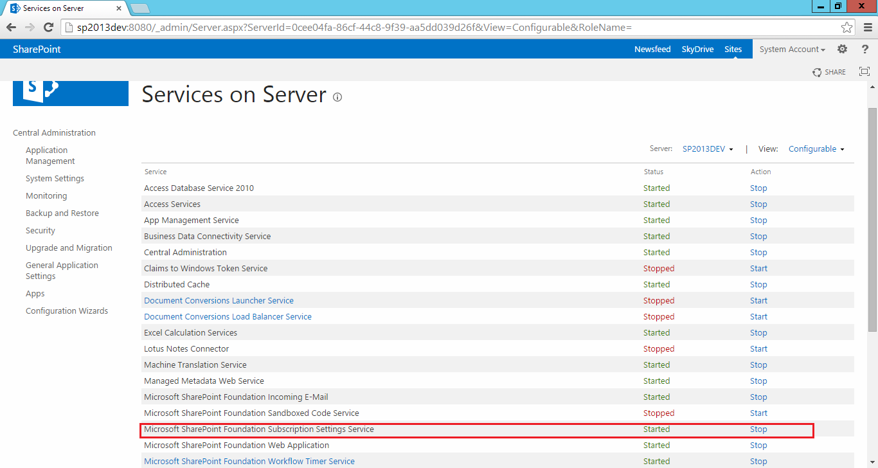Click the Machine Translation Service name

[195, 365]
